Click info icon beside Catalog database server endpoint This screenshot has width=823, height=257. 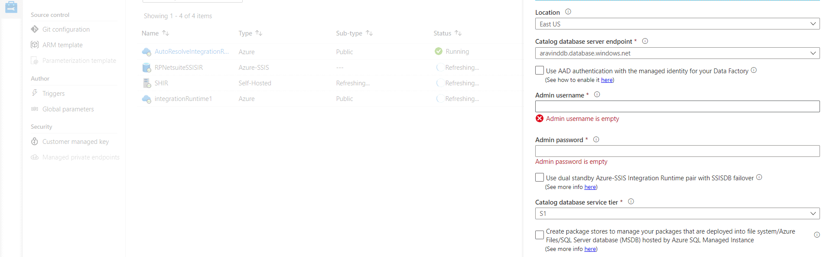pos(645,41)
